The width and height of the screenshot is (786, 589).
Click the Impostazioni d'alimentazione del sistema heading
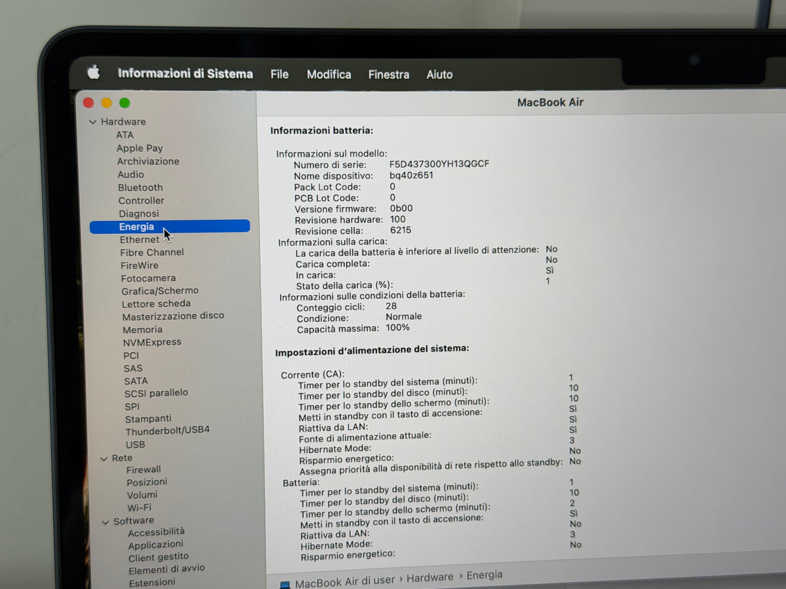(x=372, y=350)
